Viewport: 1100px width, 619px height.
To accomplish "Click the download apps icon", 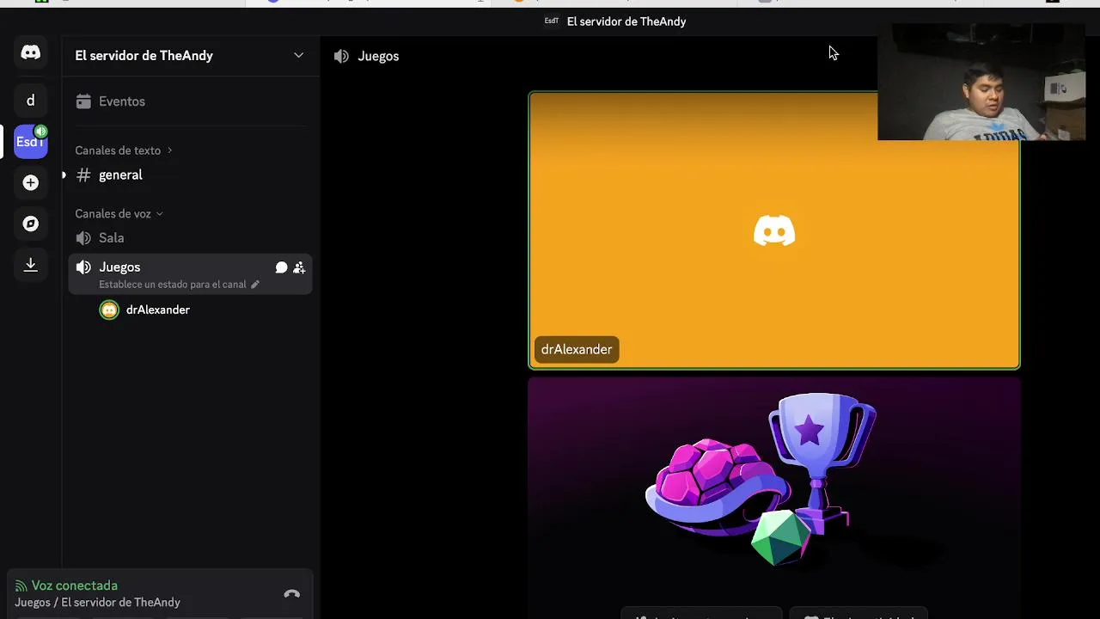I will pyautogui.click(x=30, y=265).
